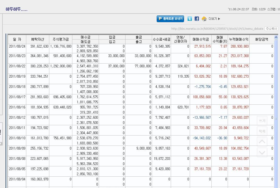280x188 pixels.
Task: Share the post on Twitter
Action: (x=190, y=19)
